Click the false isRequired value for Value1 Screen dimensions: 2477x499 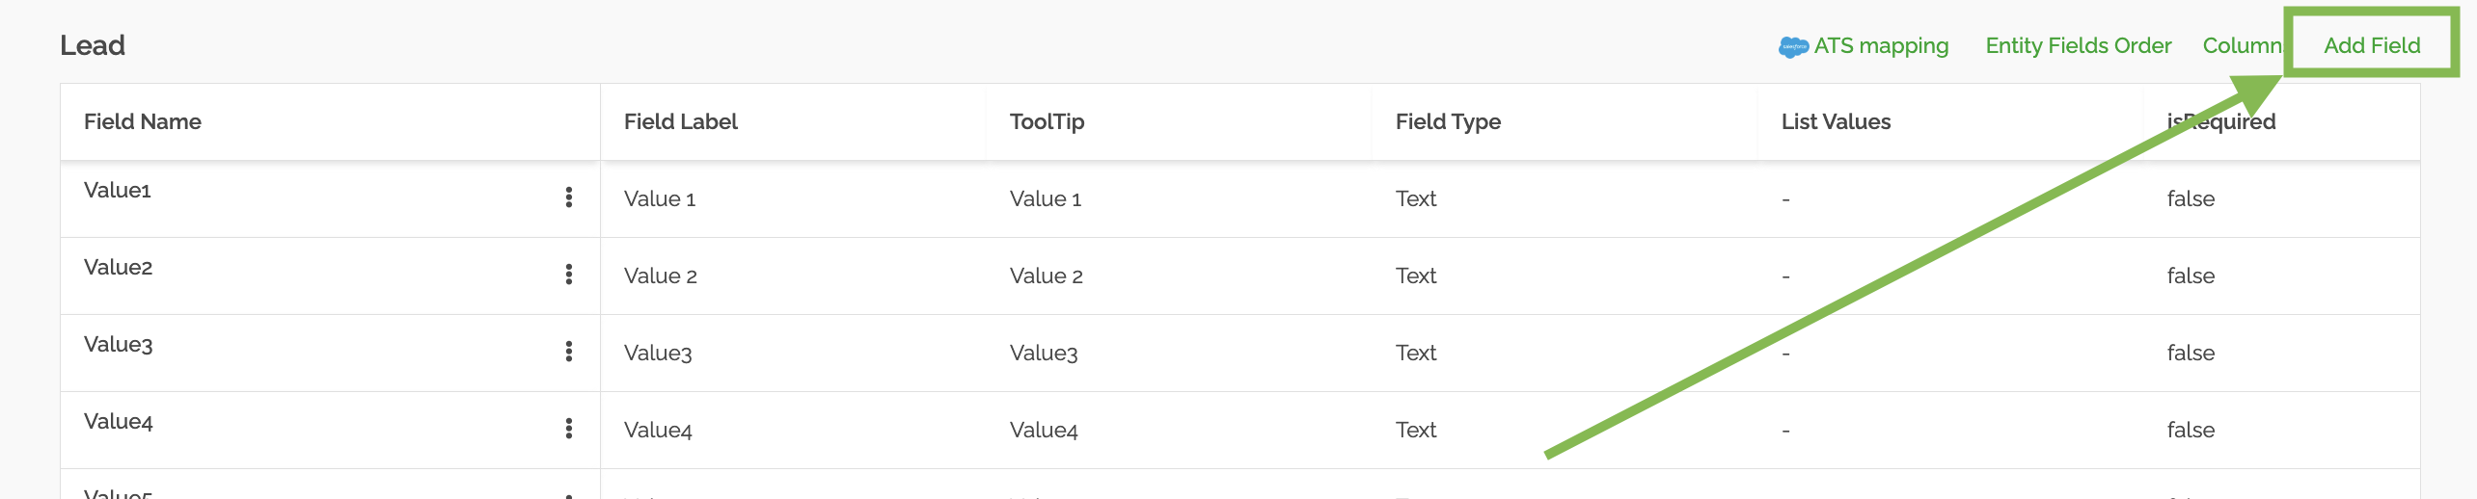point(2191,198)
